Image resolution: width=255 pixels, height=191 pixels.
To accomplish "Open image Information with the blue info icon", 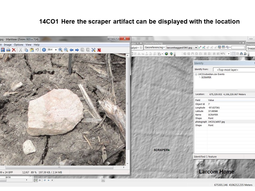I will tap(44, 50).
